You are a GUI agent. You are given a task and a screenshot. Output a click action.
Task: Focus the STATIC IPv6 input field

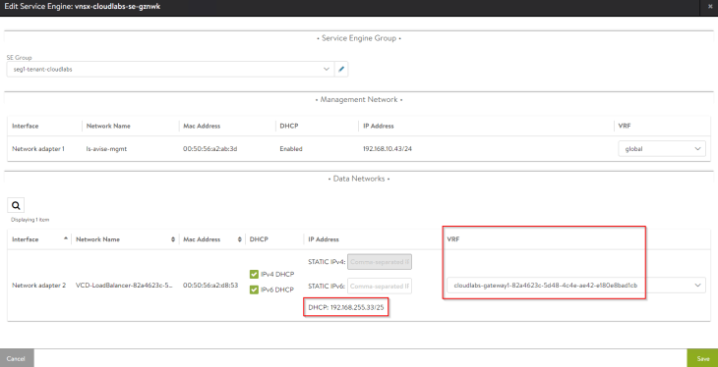tap(379, 287)
